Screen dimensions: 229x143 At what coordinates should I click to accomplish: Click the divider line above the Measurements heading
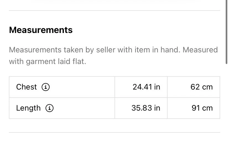coord(114,11)
